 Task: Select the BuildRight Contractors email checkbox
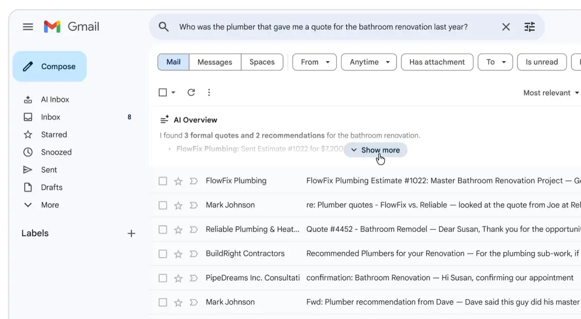click(x=163, y=254)
